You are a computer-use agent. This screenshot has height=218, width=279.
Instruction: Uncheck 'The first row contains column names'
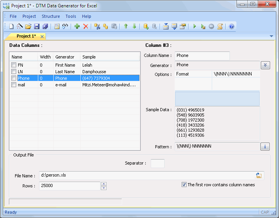tap(184, 184)
